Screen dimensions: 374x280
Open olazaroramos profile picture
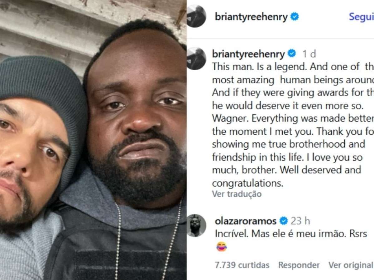point(196,225)
